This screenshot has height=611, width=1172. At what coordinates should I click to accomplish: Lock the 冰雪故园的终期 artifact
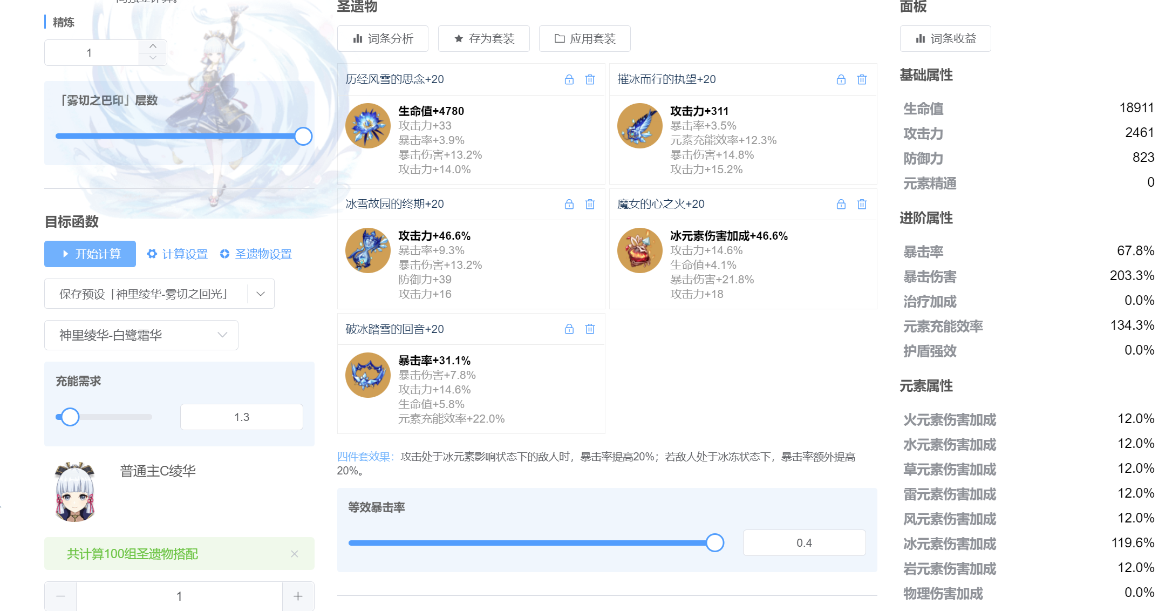click(x=568, y=204)
